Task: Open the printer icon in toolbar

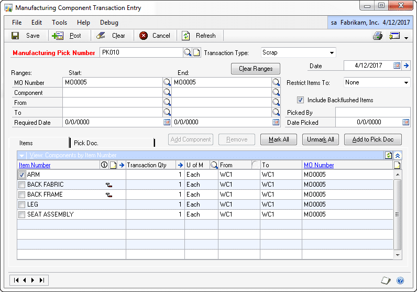Action: pos(378,36)
